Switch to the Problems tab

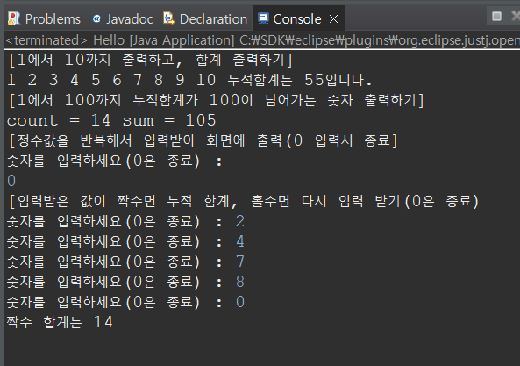pos(44,19)
